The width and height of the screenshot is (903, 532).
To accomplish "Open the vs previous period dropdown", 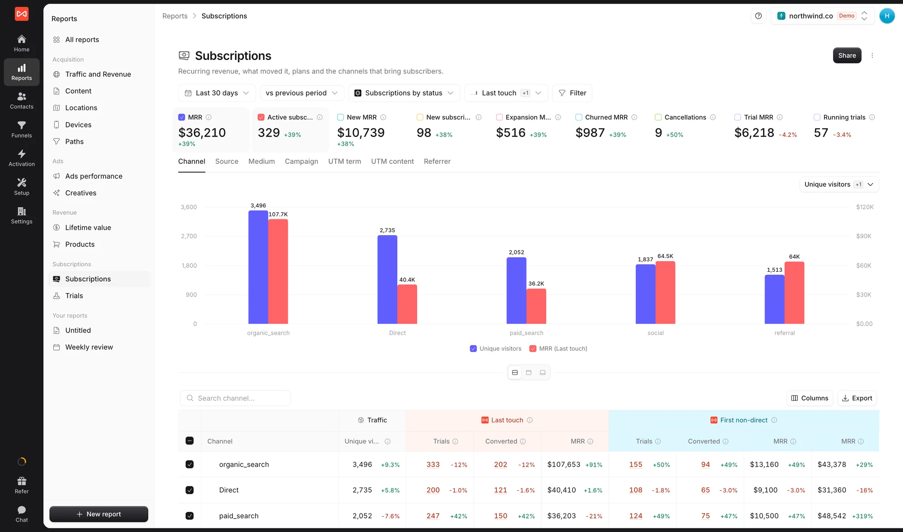I will tap(302, 93).
